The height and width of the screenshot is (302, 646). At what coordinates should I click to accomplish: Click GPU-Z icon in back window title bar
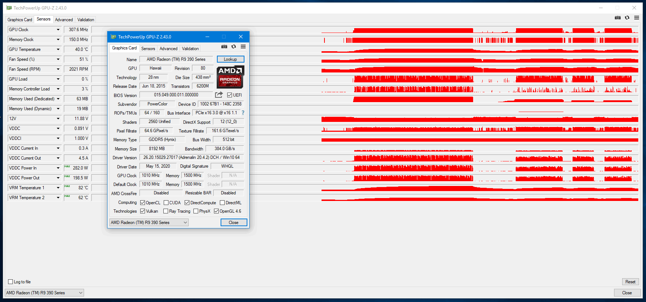pos(9,8)
